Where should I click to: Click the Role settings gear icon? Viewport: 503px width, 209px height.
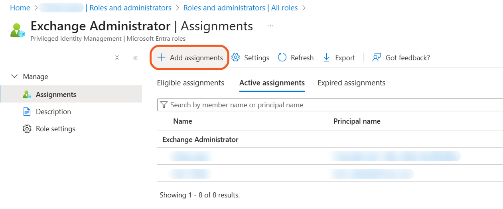pos(27,129)
